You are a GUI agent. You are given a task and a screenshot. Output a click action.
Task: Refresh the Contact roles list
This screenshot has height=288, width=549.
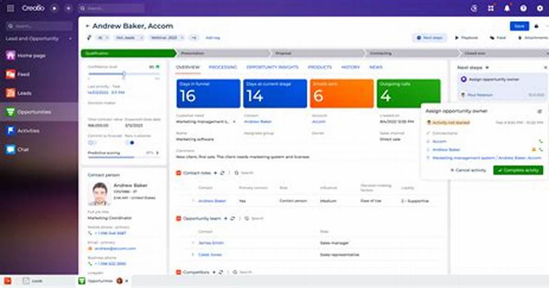click(222, 173)
